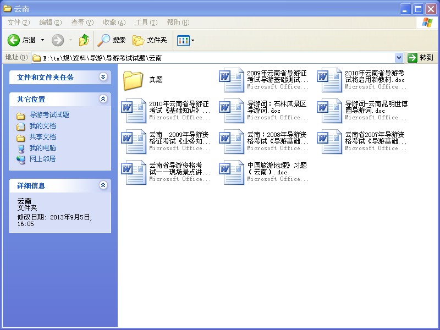Click the green 转到 Go arrow icon

(x=412, y=58)
